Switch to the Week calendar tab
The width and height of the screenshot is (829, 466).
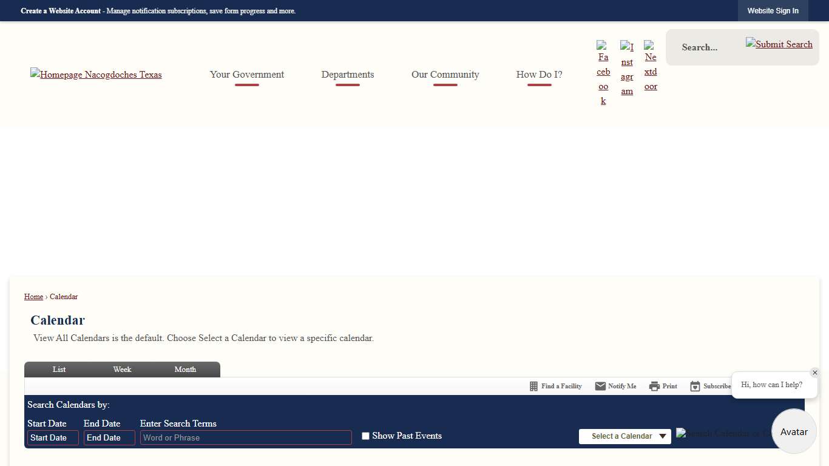[x=122, y=370]
